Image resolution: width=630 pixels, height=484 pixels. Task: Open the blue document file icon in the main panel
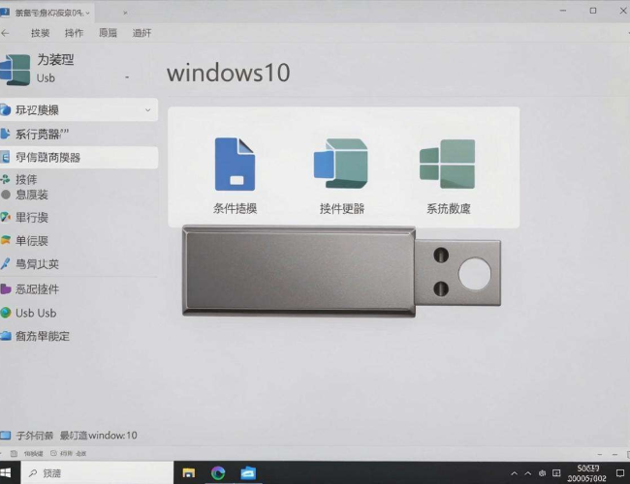tap(235, 165)
